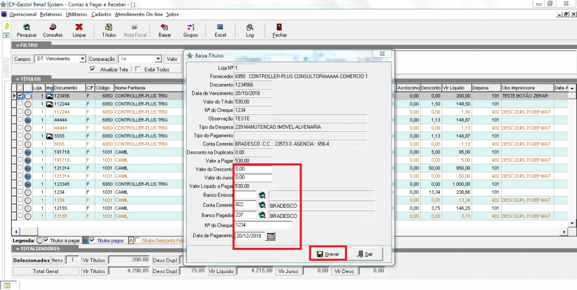Image resolution: width=577 pixels, height=290 pixels.
Task: Open the Sobre menu
Action: 172,15
